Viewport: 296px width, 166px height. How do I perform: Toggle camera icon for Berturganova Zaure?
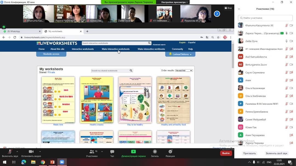[x=291, y=64]
